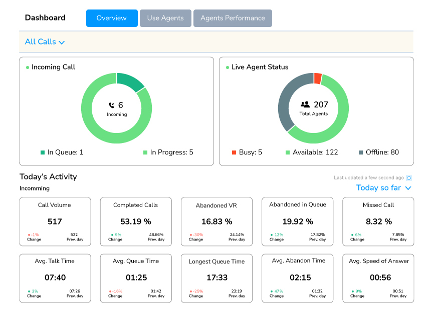Open the Agents Performance tab
Screen dimensions: 433x314
click(233, 18)
